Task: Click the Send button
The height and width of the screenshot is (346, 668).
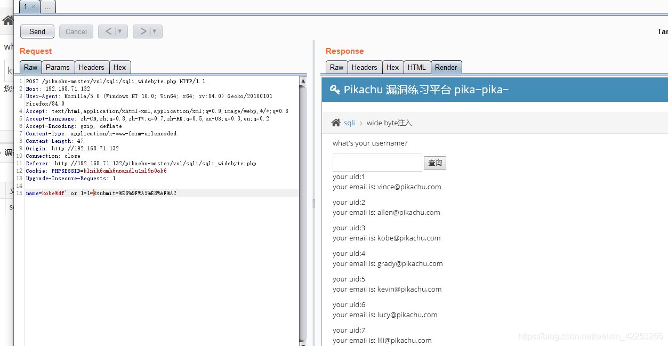Action: tap(37, 31)
